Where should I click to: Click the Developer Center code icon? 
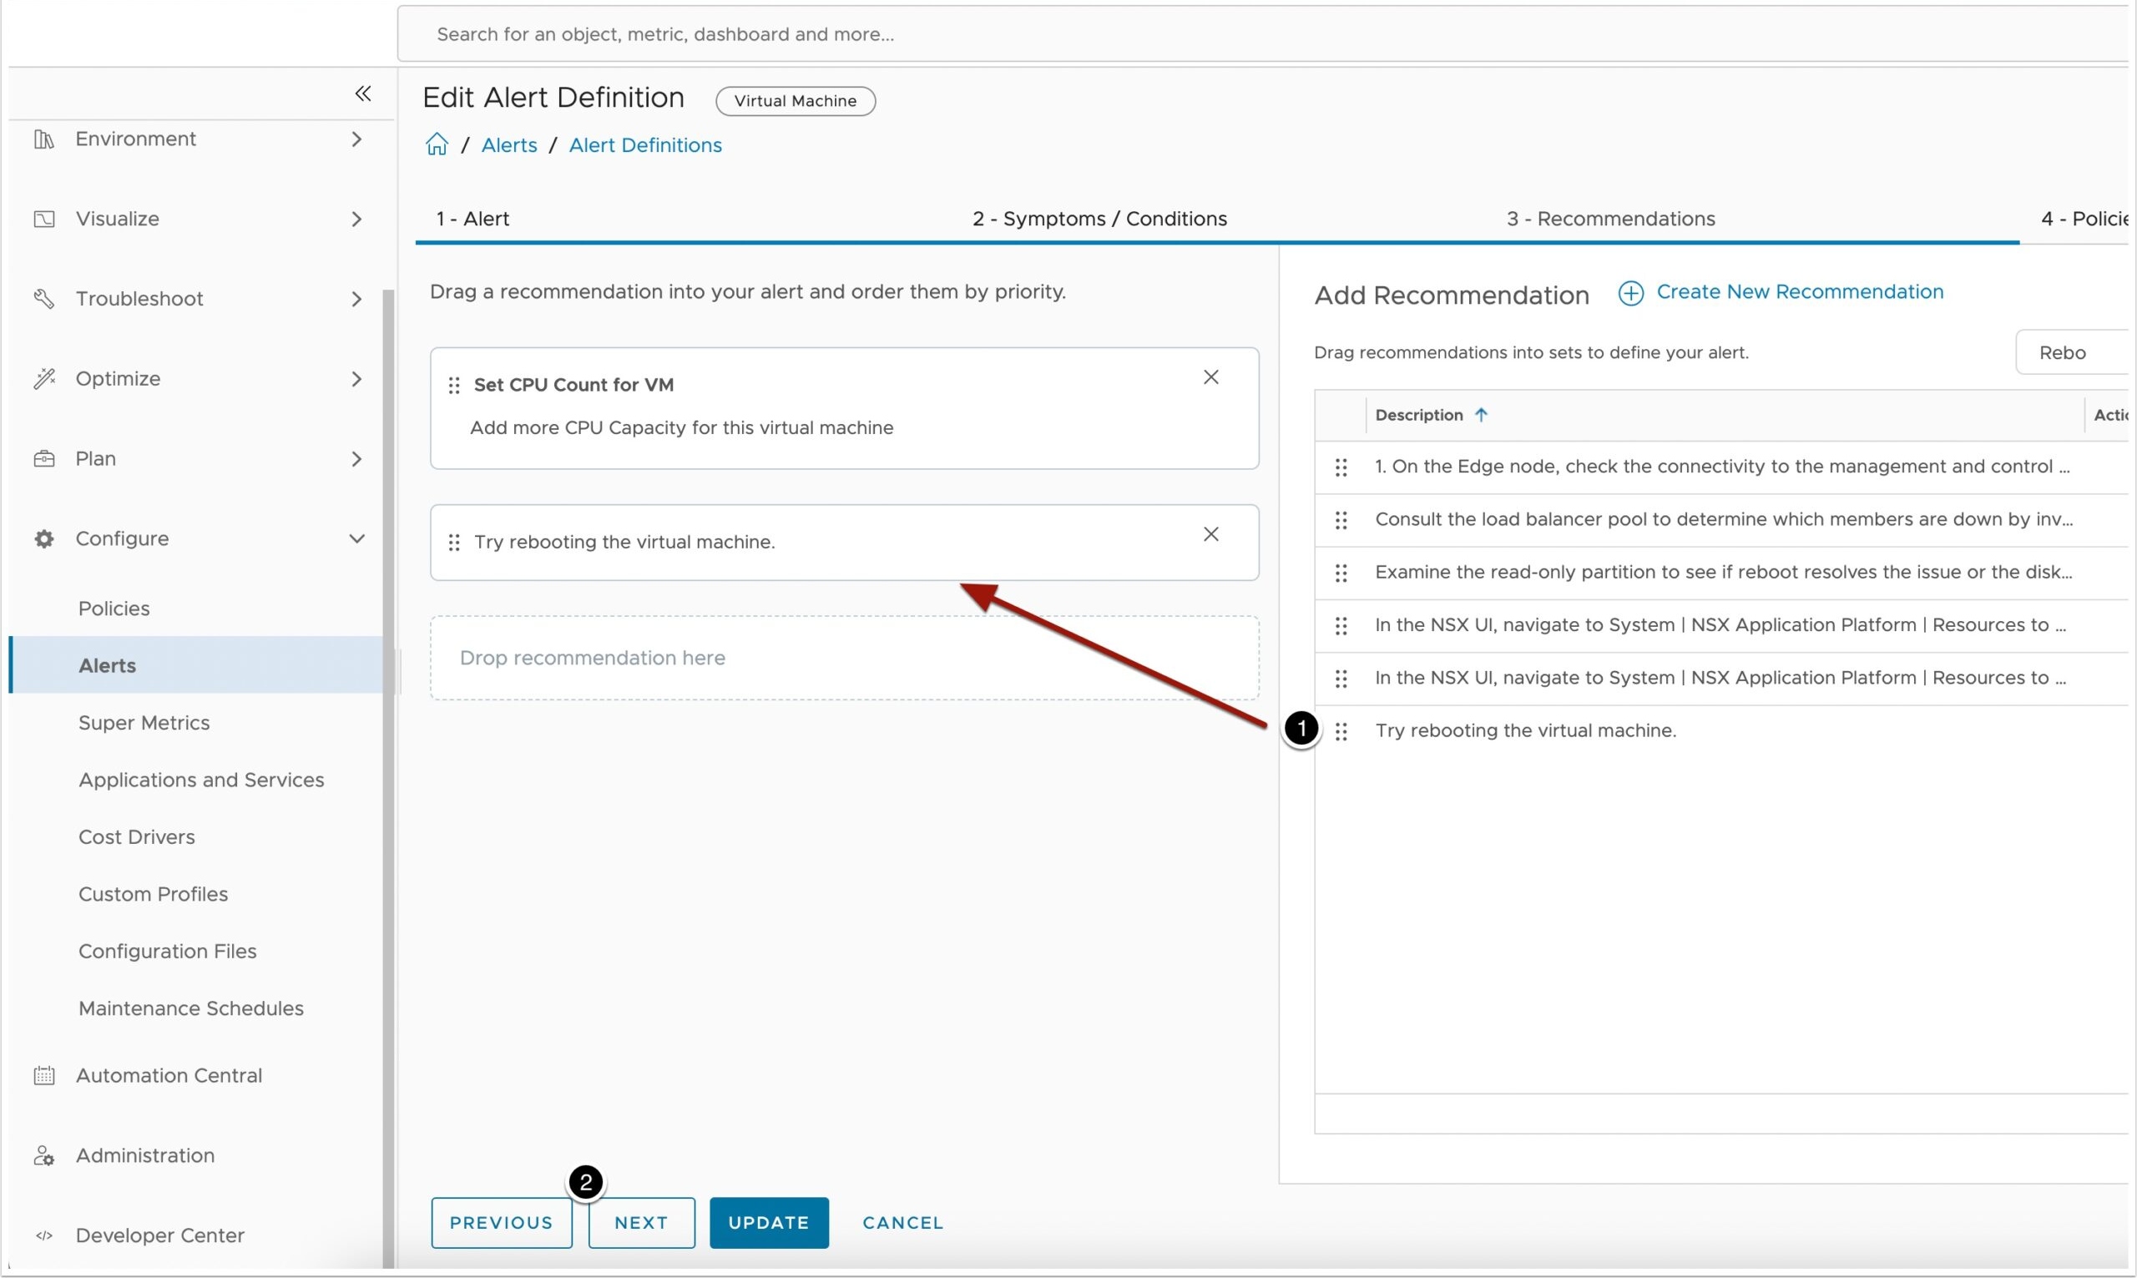pos(44,1235)
